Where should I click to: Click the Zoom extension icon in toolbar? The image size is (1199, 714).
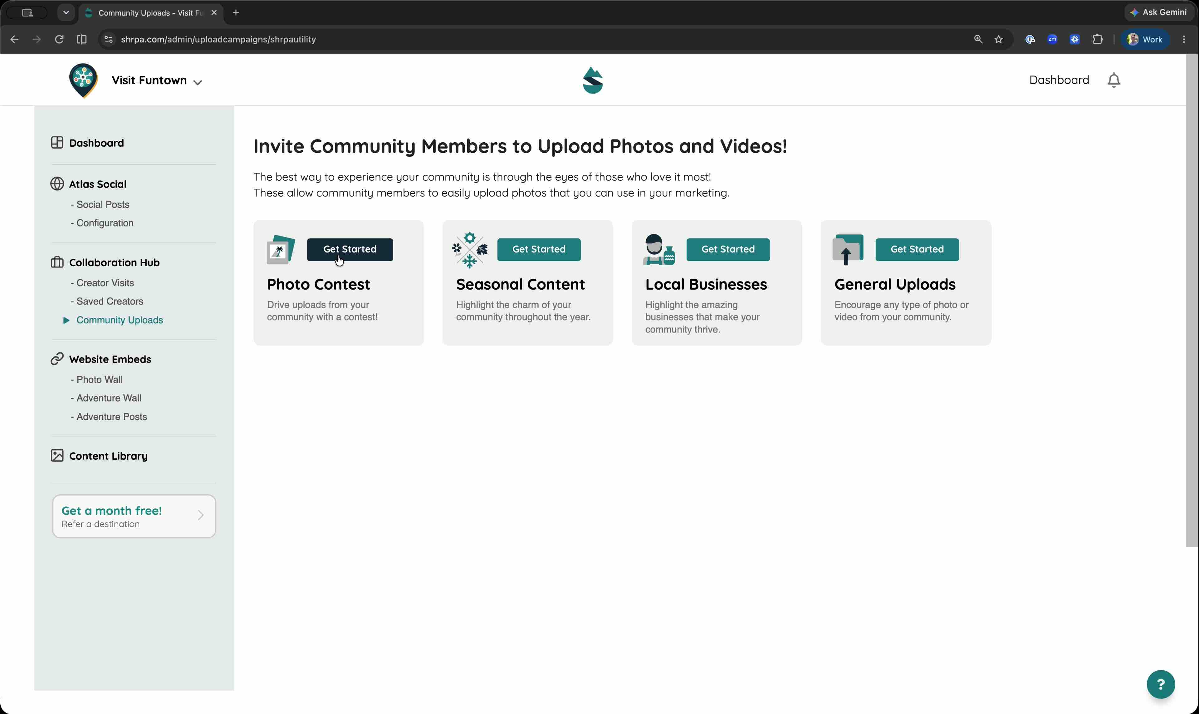(x=1052, y=39)
